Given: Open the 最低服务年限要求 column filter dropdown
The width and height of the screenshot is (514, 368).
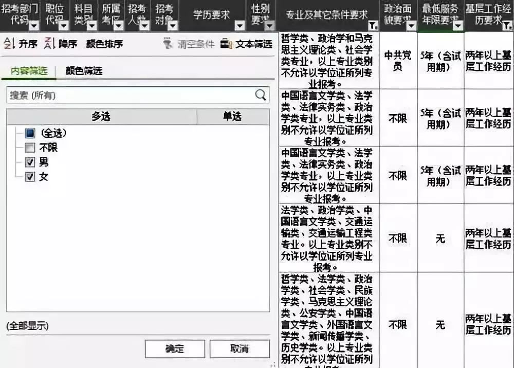Looking at the screenshot, I should tap(457, 25).
